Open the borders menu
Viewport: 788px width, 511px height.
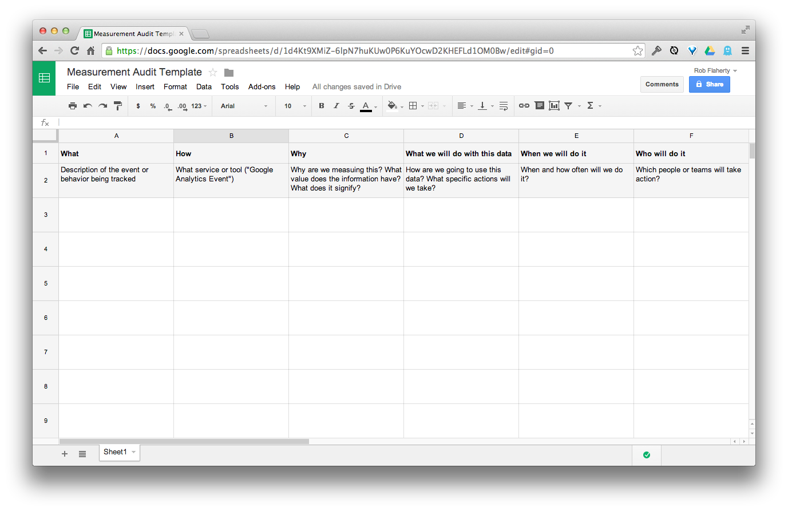413,106
